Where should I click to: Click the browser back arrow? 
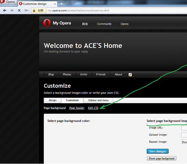click(x=5, y=10)
